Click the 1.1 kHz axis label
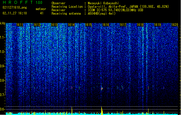This screenshot has height=115, width=181. point(3,37)
